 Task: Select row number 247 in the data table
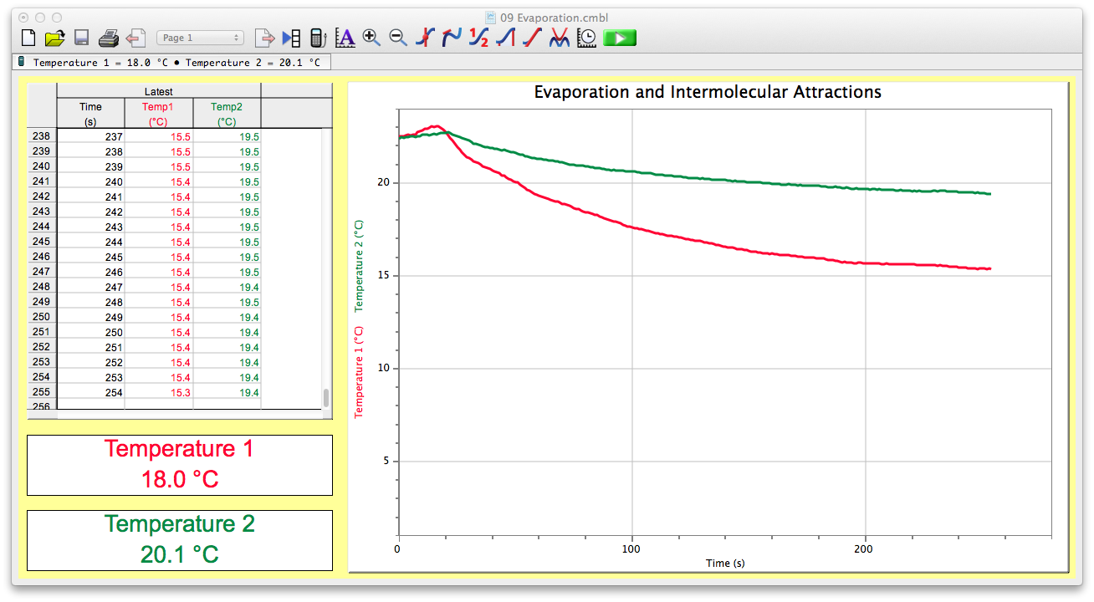point(42,272)
